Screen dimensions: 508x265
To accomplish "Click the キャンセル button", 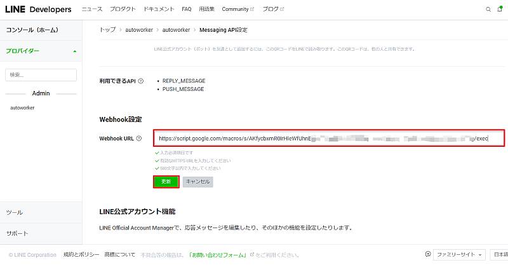I will [197, 182].
